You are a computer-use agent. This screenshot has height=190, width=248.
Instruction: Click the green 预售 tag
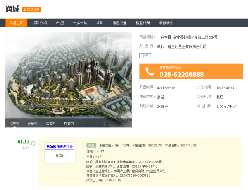pyautogui.click(x=91, y=146)
